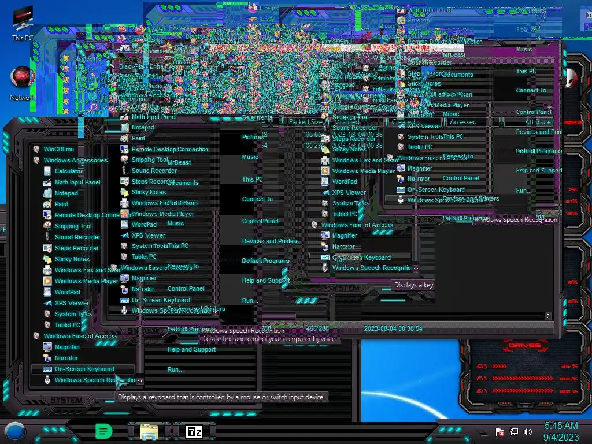Open Sound Recorder in the list containing Calculator
592x444 pixels.
point(72,236)
